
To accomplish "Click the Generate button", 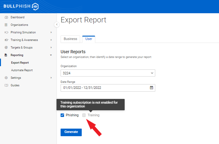I will pos(71,132).
